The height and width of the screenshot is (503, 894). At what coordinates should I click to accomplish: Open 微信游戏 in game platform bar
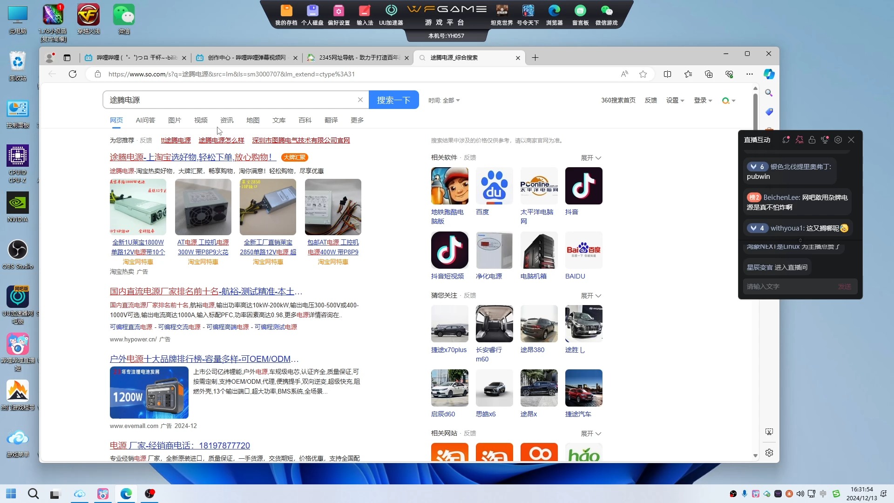coord(606,15)
